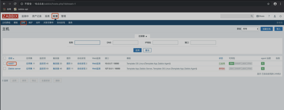Click the Template App Zabbix Server link

[x=139, y=68]
